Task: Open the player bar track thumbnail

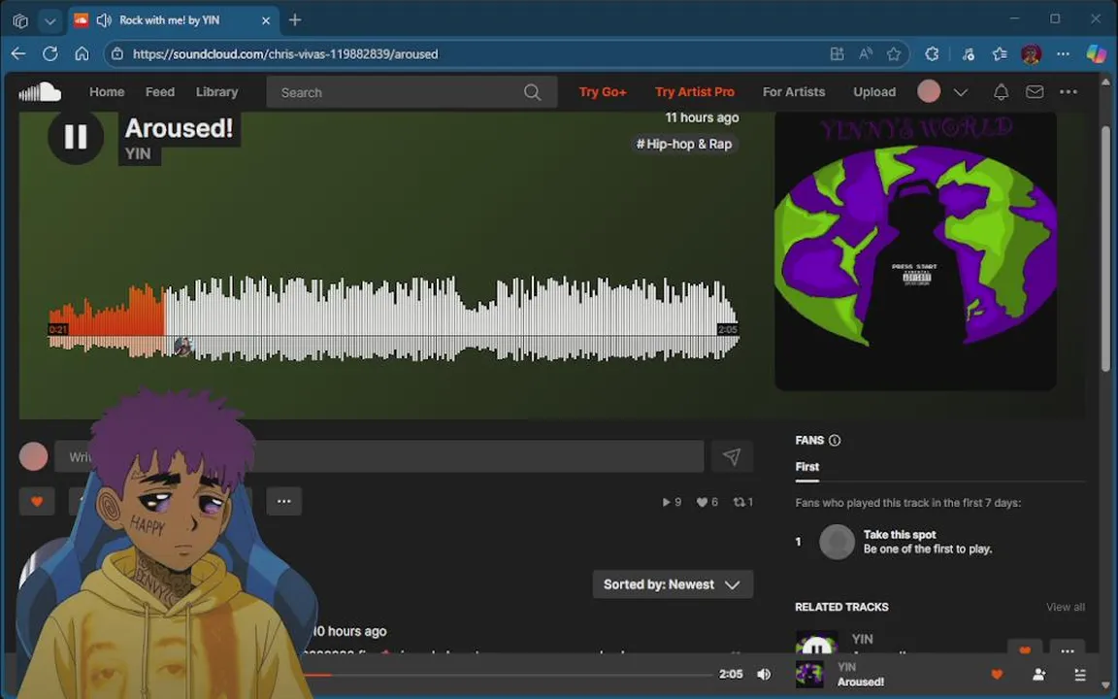Action: coord(809,674)
